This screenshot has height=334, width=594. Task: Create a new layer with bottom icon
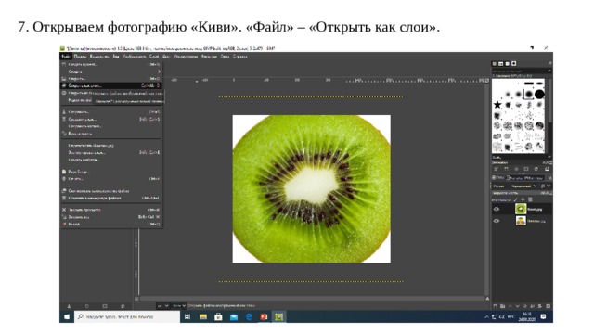(x=495, y=306)
